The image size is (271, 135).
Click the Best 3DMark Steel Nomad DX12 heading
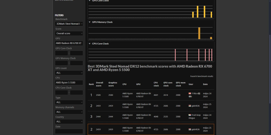pyautogui.click(x=150, y=68)
